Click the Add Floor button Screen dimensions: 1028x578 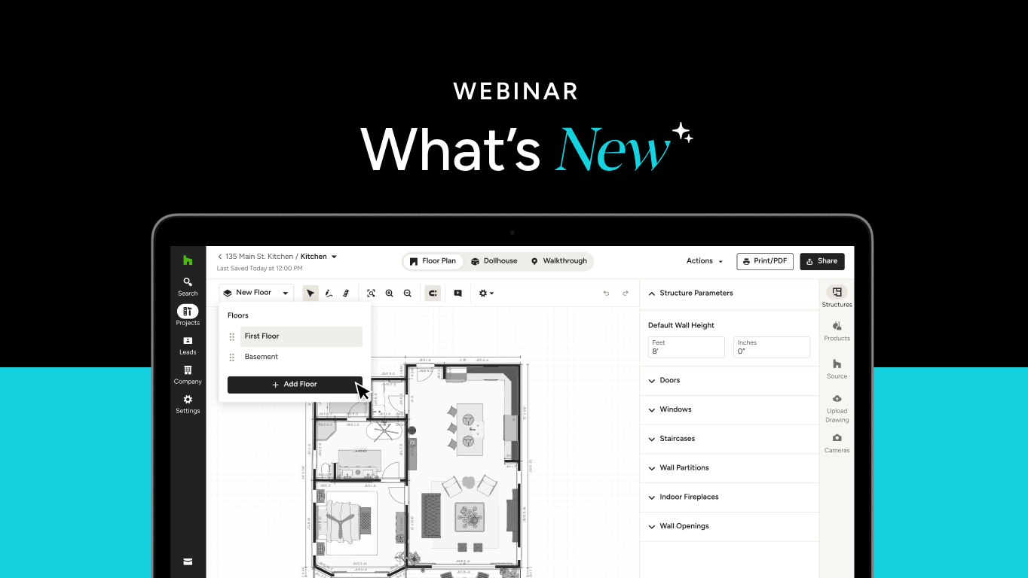(295, 385)
